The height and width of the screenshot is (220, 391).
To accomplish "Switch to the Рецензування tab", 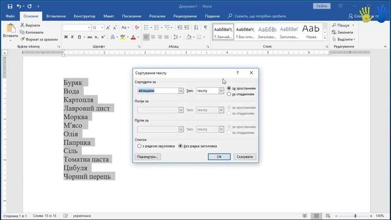I will 185,16.
